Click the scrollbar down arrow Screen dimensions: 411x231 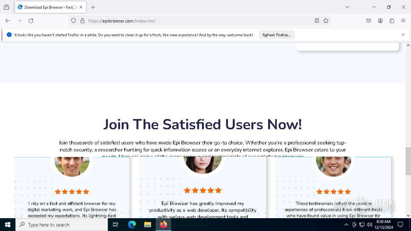coord(408,216)
